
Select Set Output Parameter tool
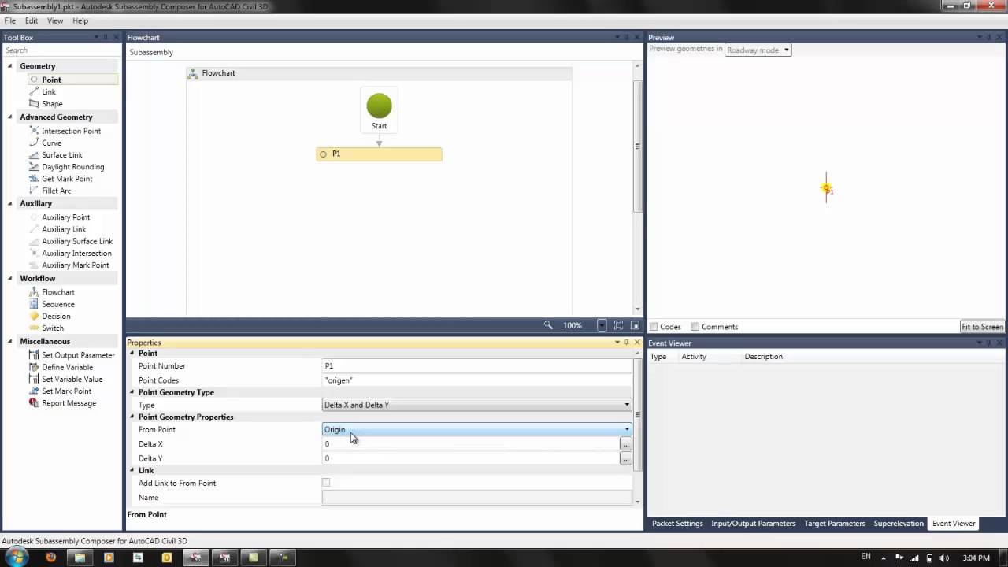(78, 354)
